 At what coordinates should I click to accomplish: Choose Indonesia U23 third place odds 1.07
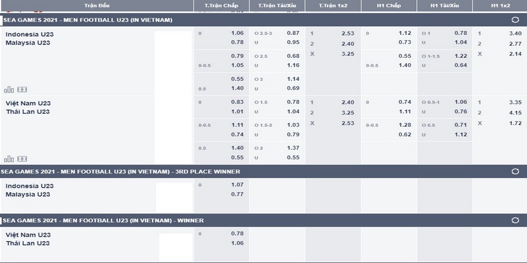click(237, 185)
